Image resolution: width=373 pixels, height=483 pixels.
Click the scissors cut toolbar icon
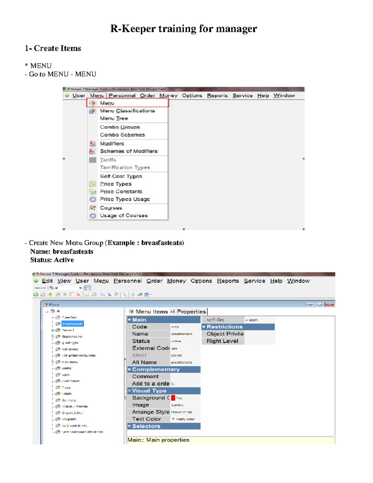[109, 295]
